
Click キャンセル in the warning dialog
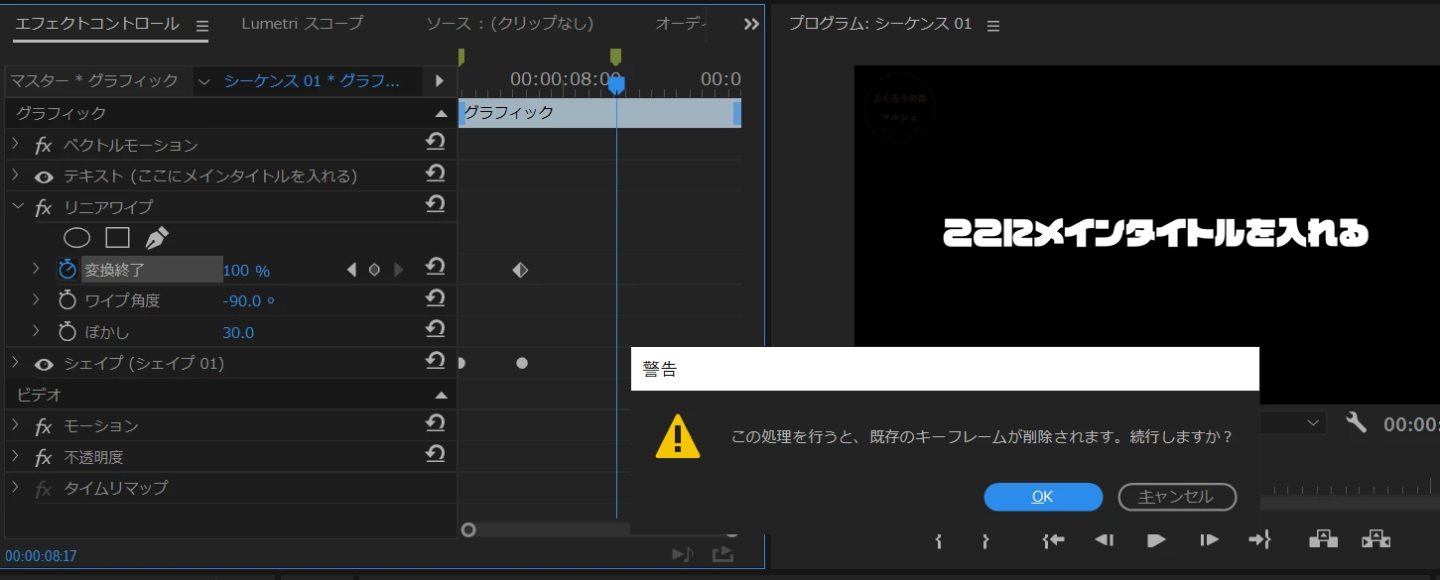pos(1177,497)
